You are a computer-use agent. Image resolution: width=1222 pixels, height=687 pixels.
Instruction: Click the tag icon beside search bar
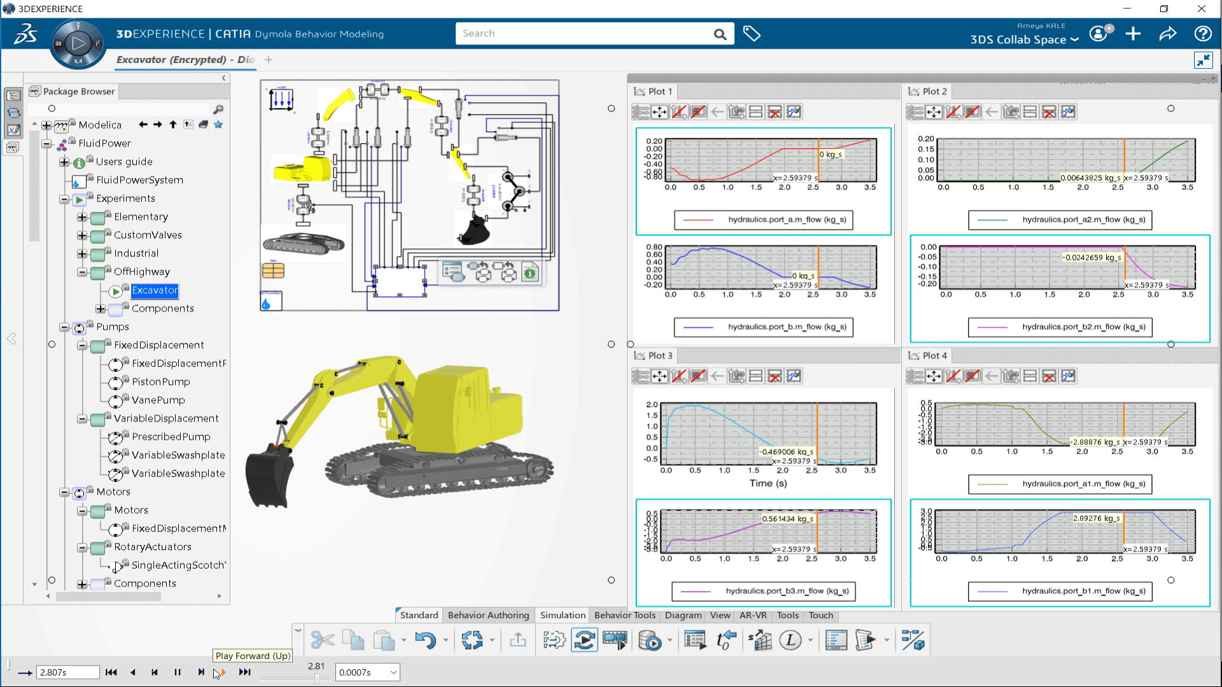click(752, 34)
